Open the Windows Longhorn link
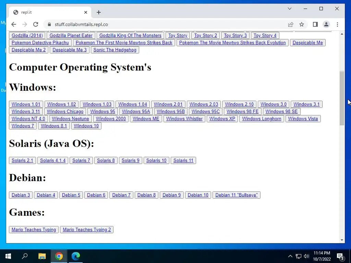 [x=262, y=118]
